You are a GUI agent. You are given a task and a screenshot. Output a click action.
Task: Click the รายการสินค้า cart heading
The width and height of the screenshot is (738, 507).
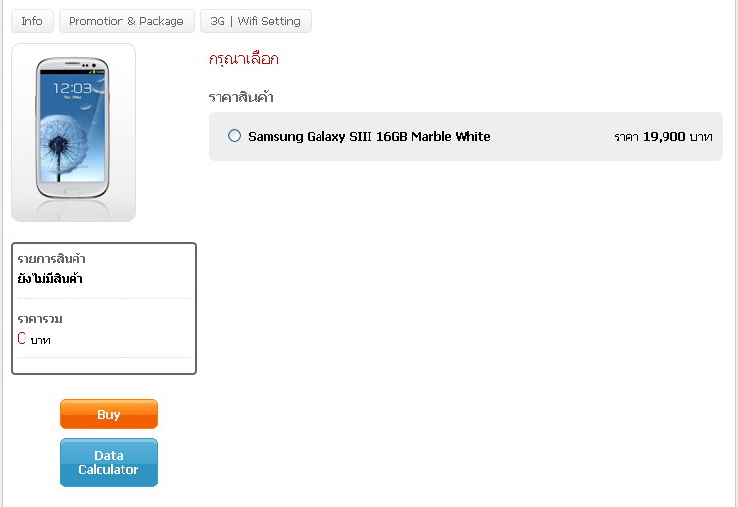[x=51, y=259]
